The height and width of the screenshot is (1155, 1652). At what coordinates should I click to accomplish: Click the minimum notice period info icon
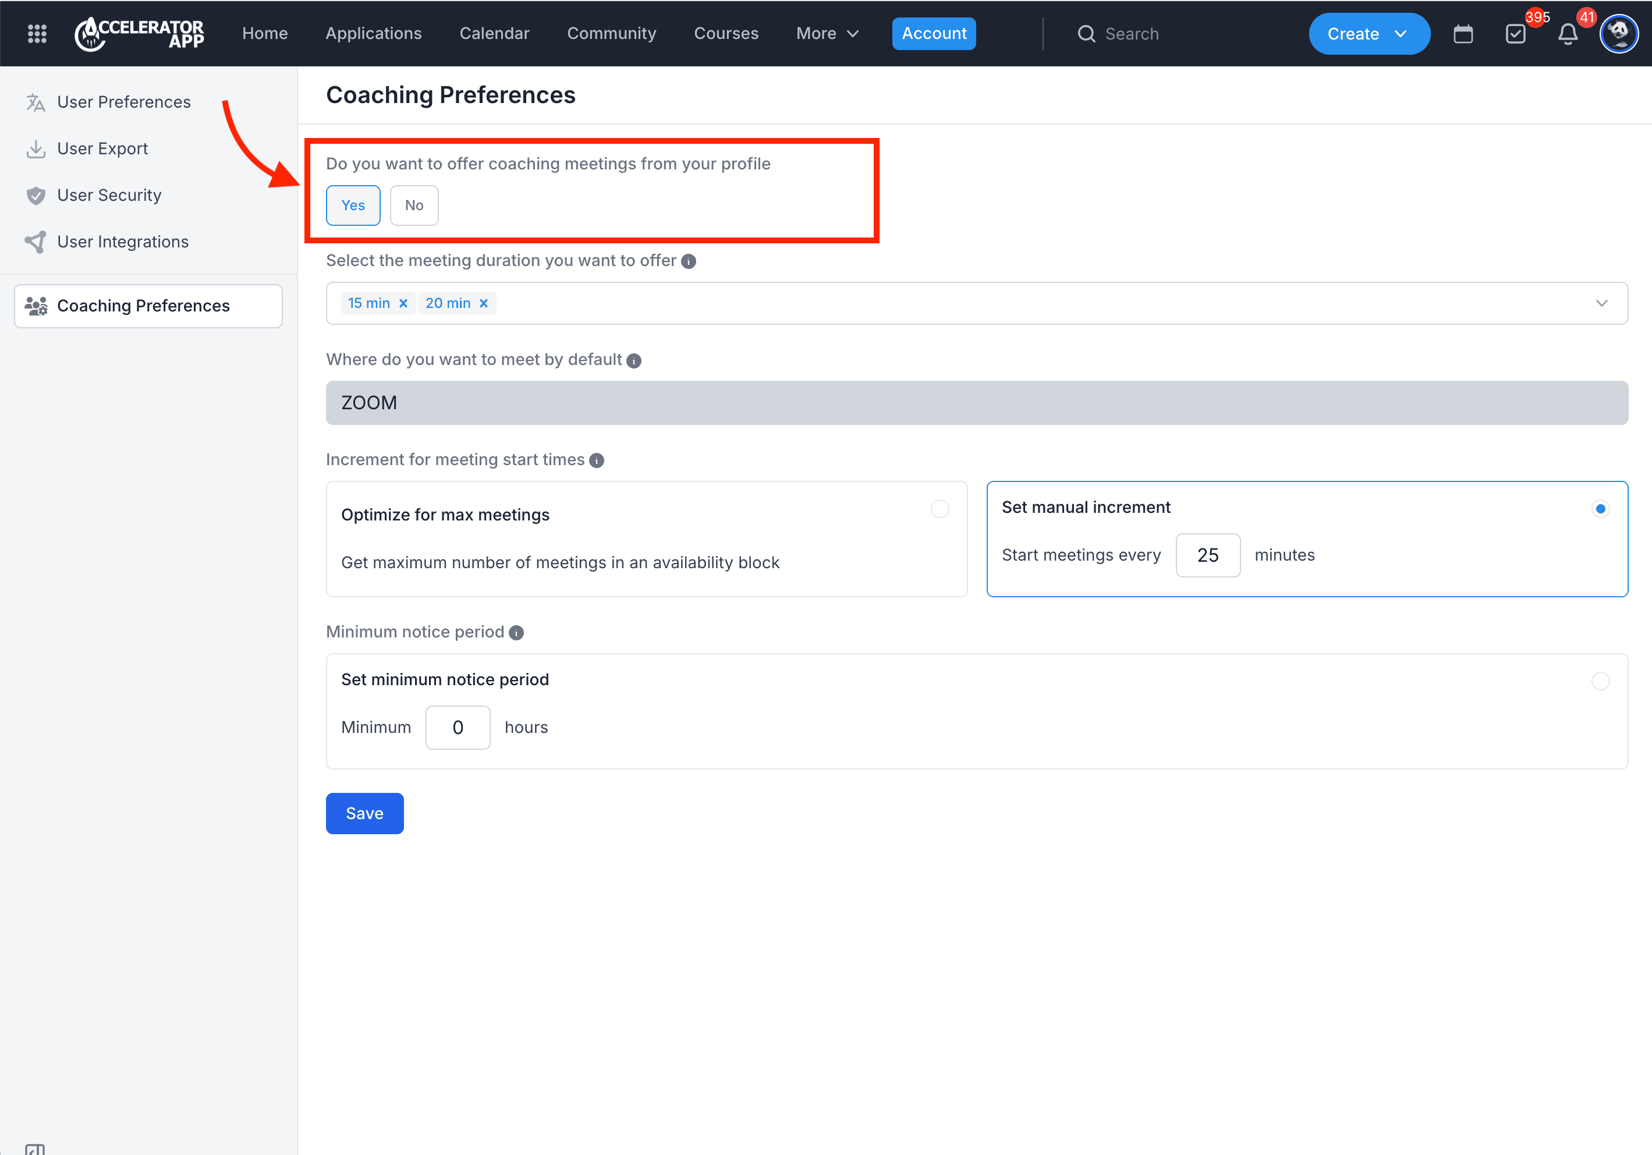click(516, 633)
